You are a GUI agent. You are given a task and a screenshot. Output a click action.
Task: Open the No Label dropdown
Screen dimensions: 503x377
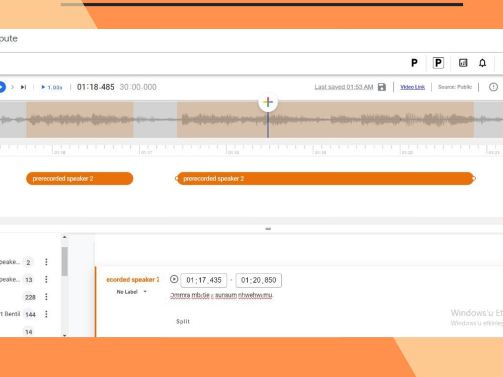pyautogui.click(x=131, y=292)
